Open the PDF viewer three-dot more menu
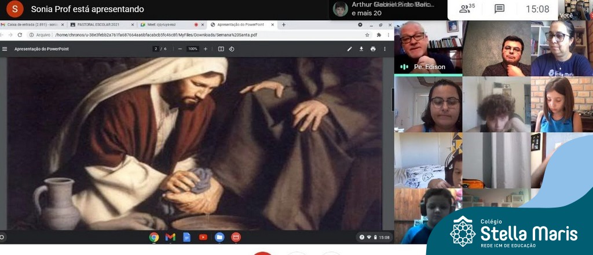Screen dimensions: 593x255 pos(385,49)
